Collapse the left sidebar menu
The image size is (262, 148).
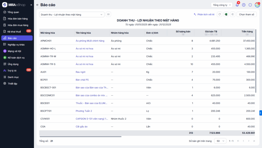31,5
